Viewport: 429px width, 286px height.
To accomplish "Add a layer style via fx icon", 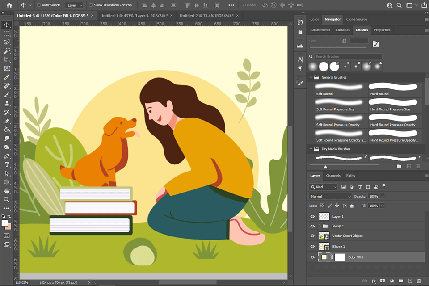I will pos(374,281).
